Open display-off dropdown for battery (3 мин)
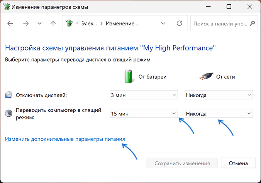 point(144,95)
